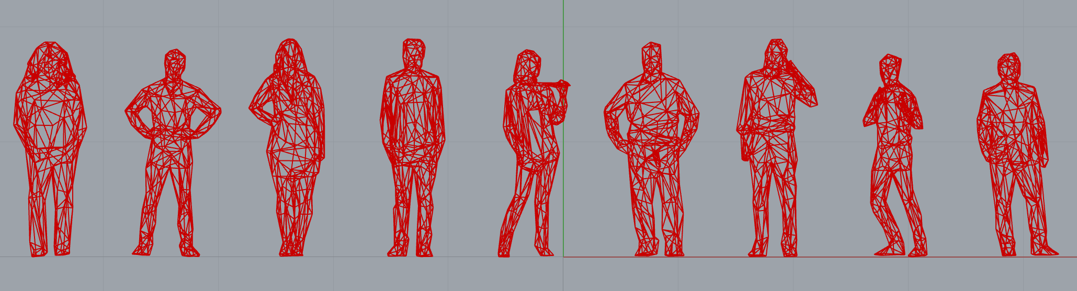The height and width of the screenshot is (291, 1077).
Task: Pick the broad man with hands in pockets
Action: coord(652,149)
